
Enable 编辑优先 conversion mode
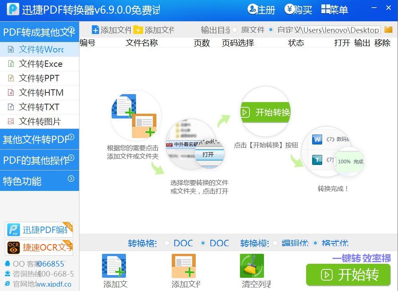coord(276,243)
